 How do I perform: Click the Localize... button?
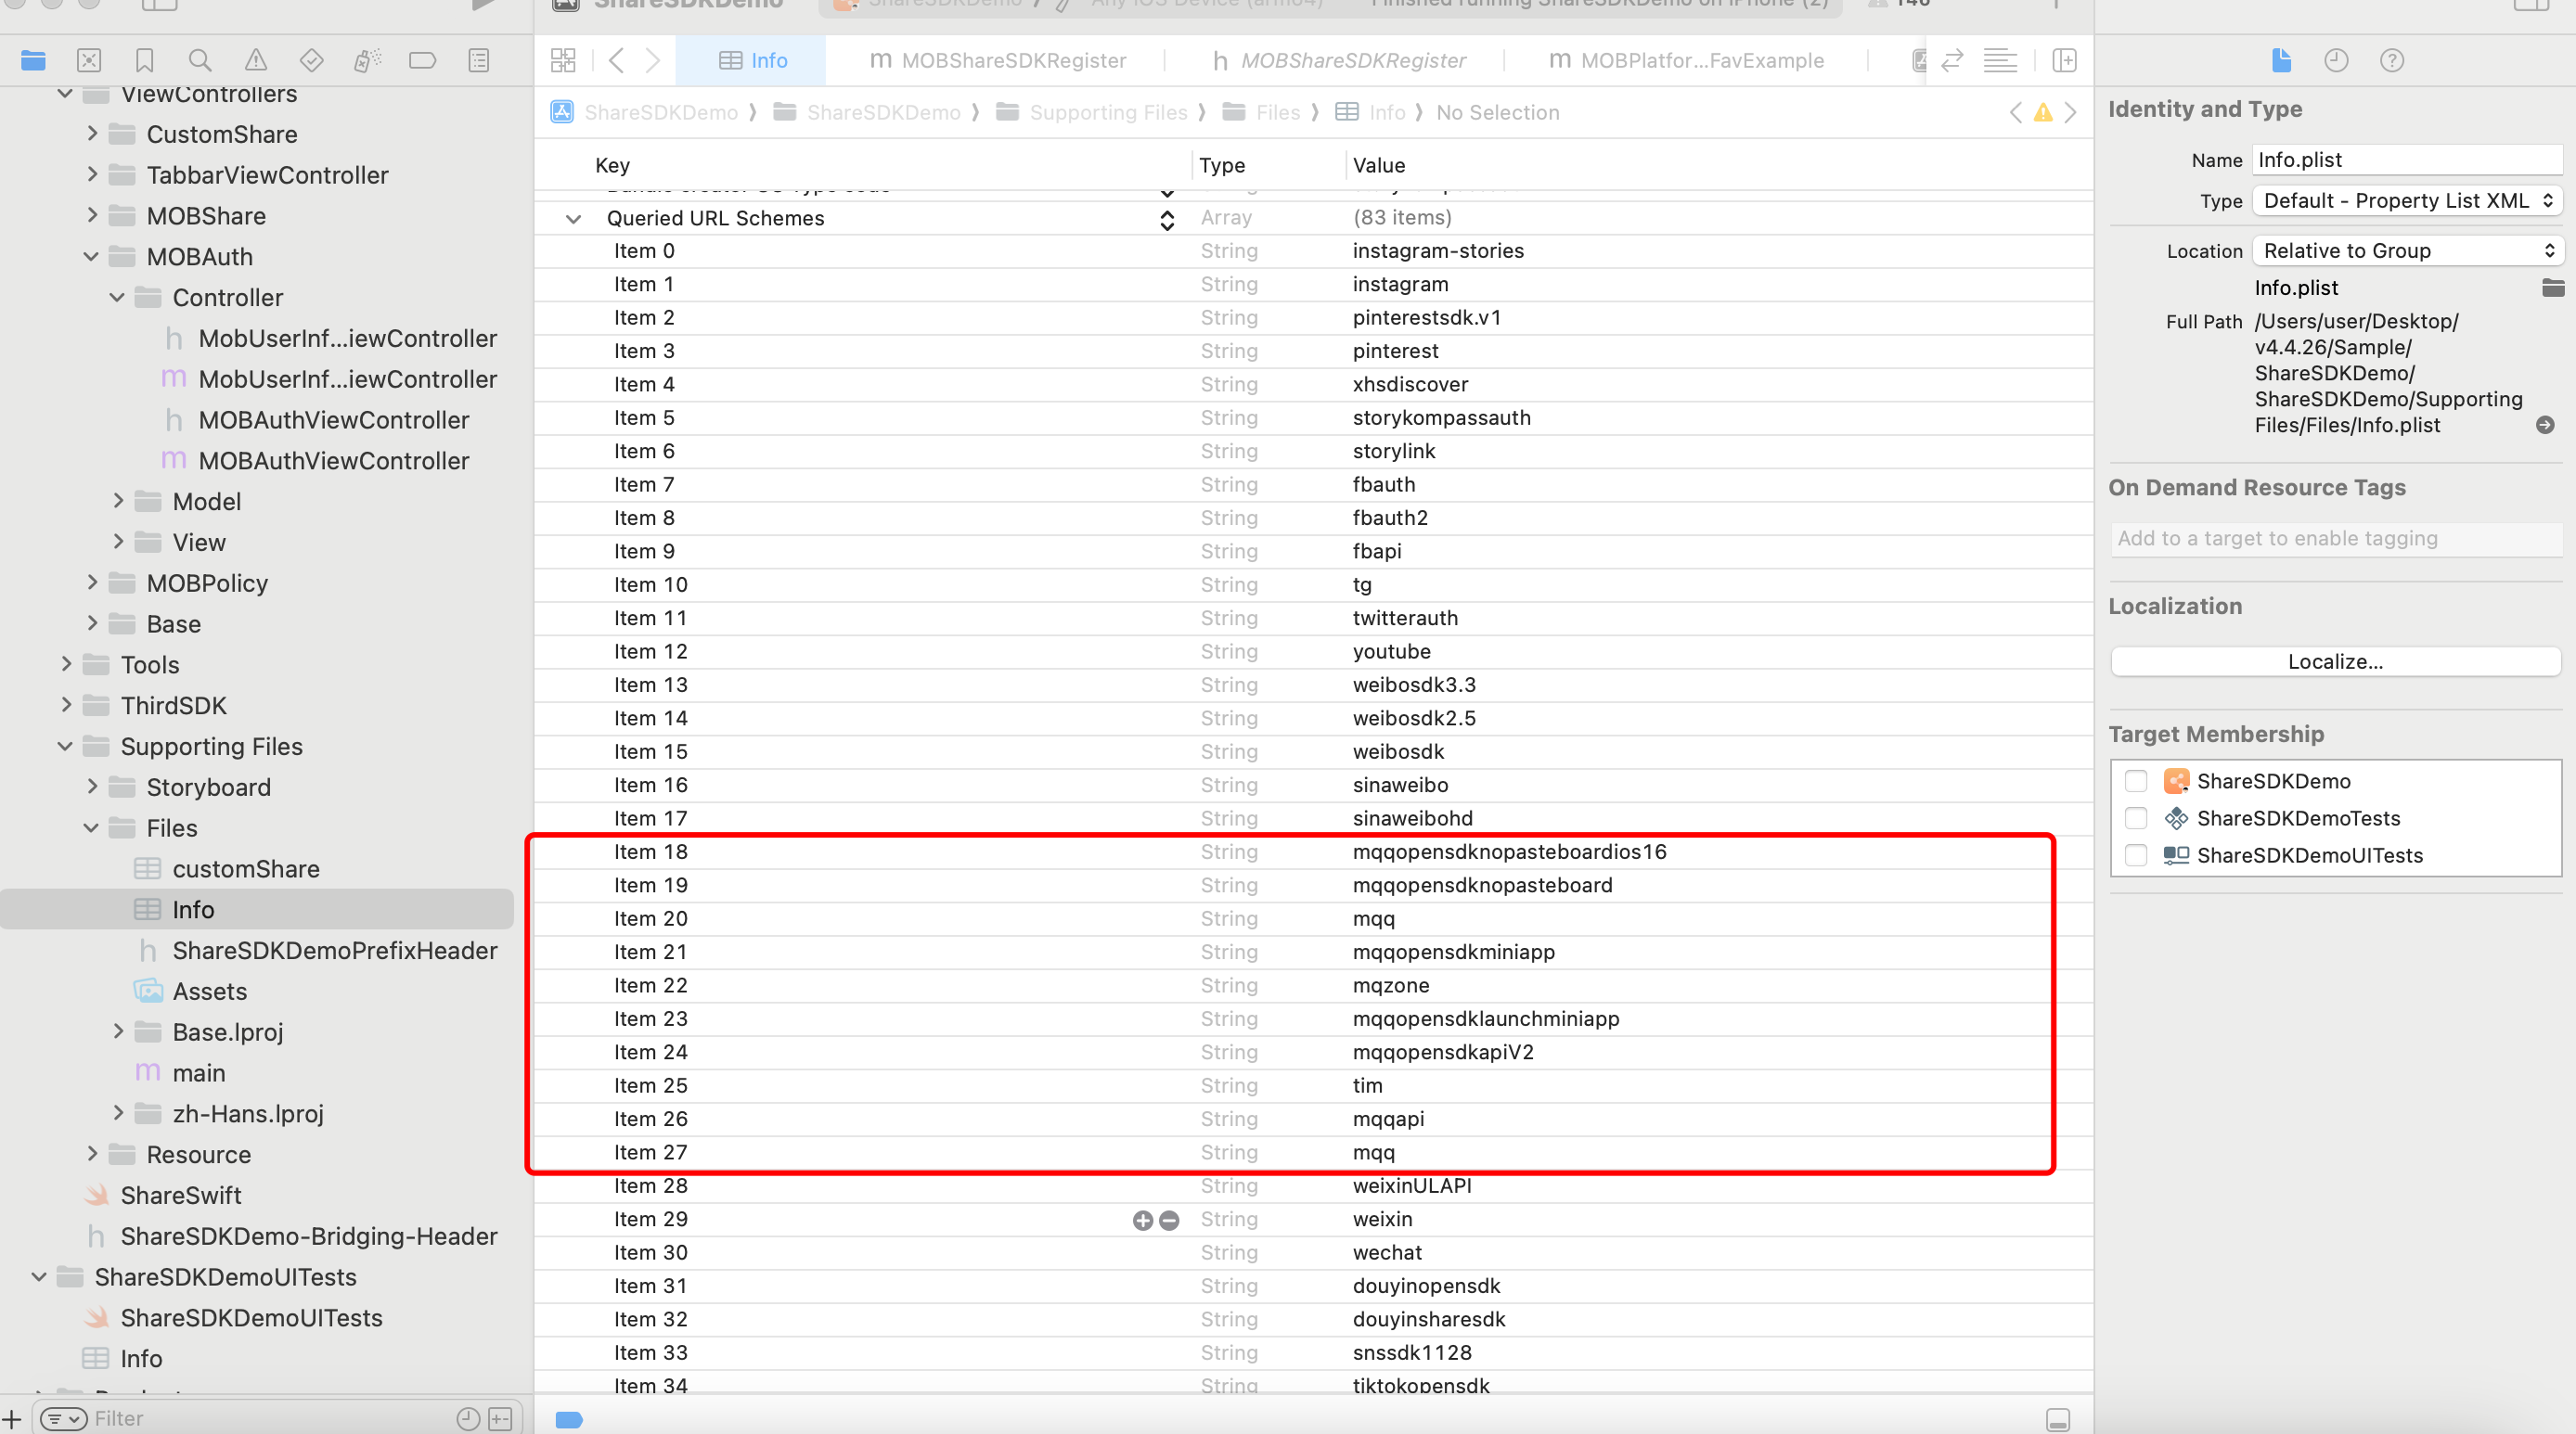click(2335, 661)
